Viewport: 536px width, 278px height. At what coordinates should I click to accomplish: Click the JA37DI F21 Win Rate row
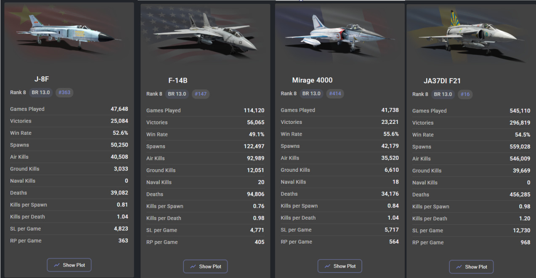[x=471, y=135]
